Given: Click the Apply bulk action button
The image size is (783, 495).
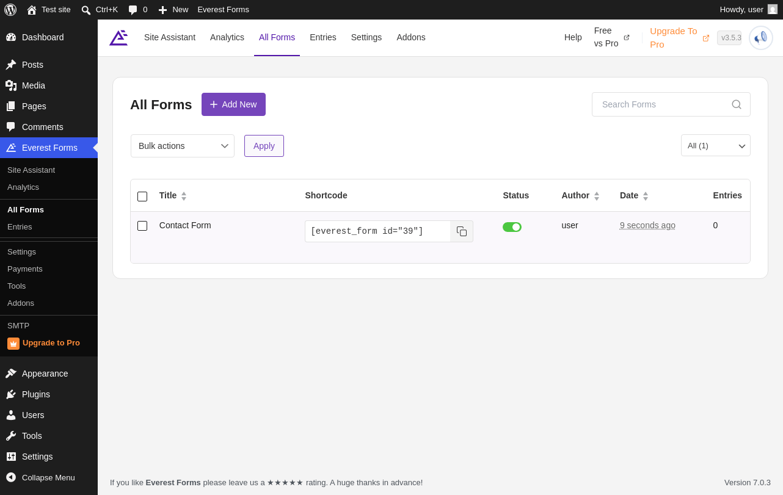Looking at the screenshot, I should point(264,146).
